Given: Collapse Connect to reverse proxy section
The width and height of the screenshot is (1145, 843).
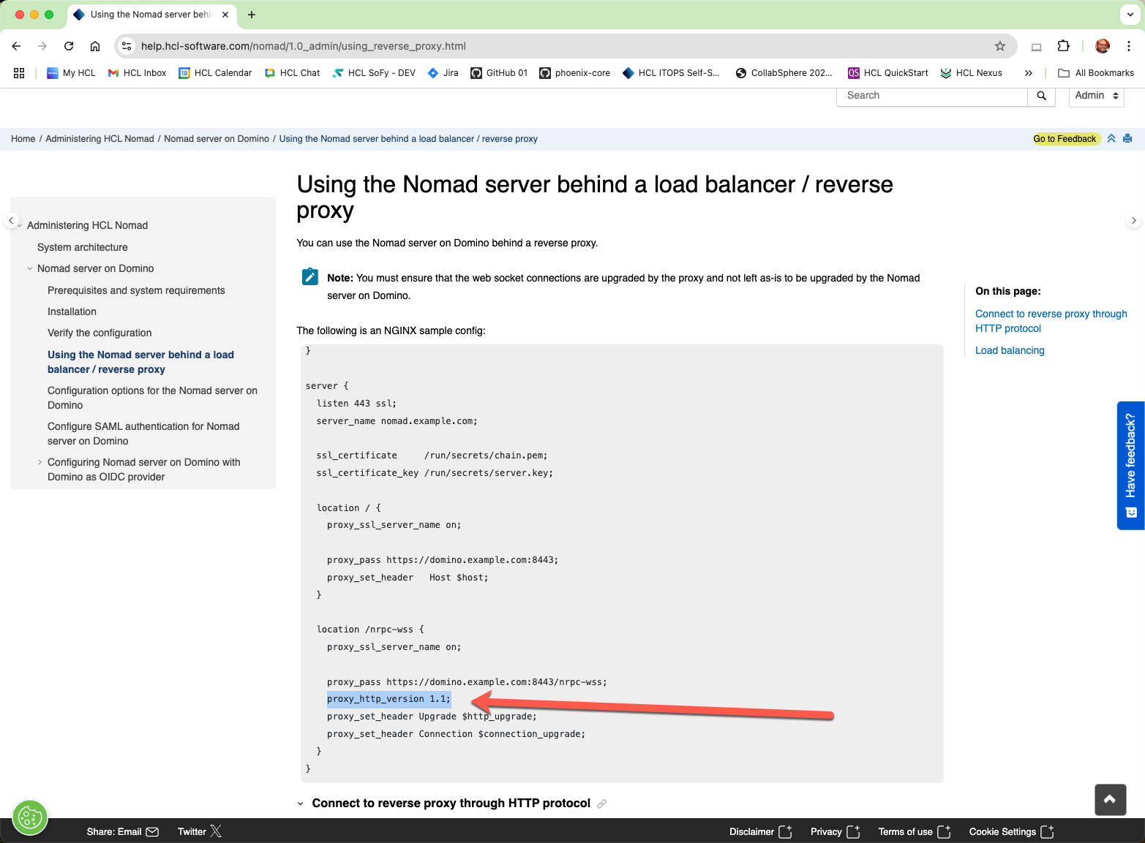Looking at the screenshot, I should [300, 804].
